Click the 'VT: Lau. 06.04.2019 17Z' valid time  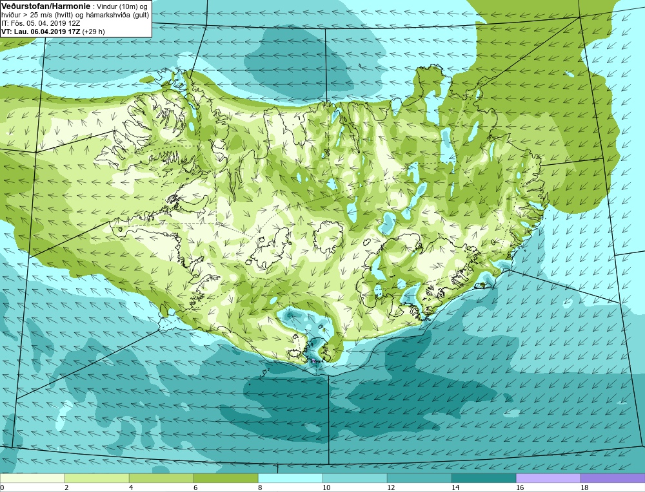pyautogui.click(x=41, y=31)
